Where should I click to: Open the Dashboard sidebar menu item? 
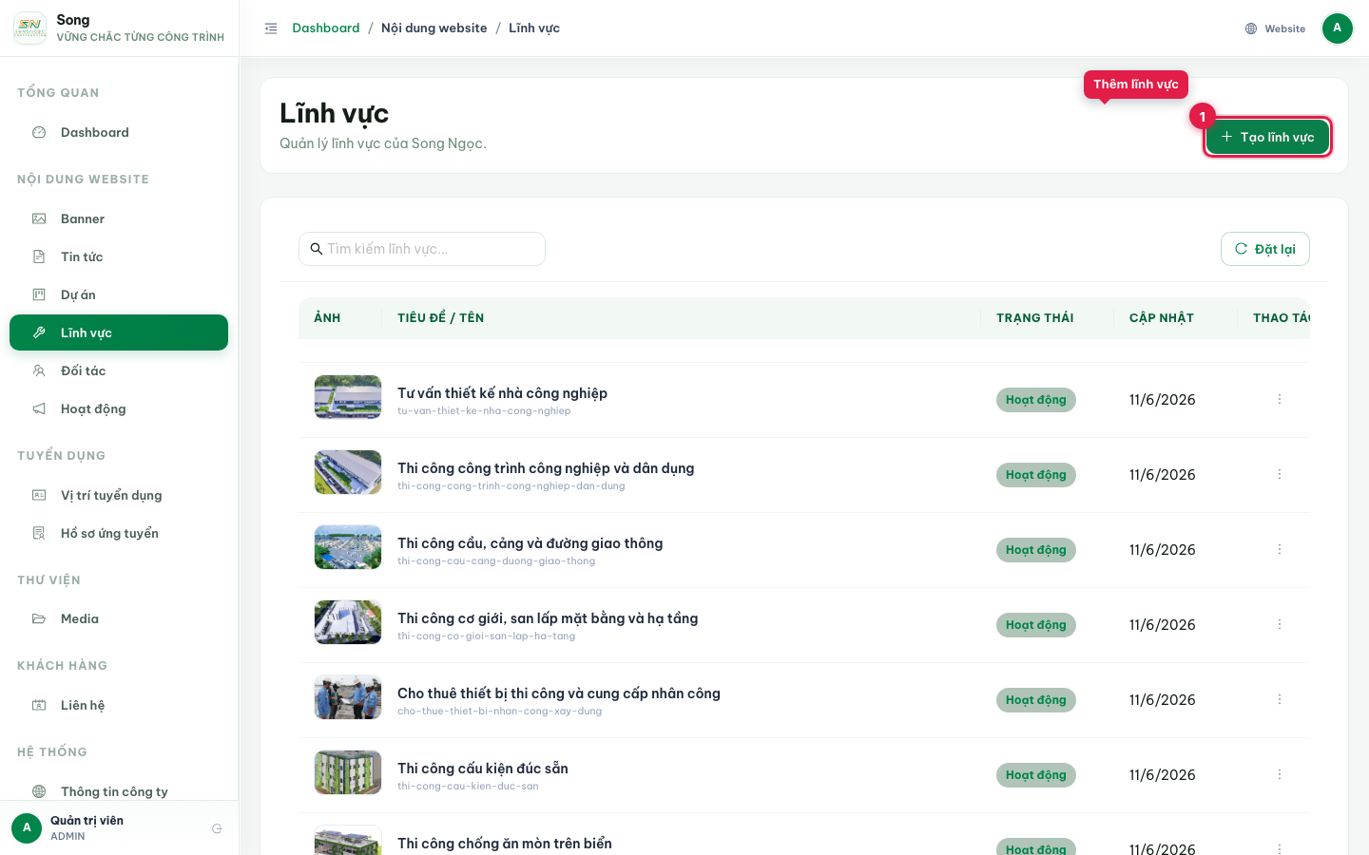point(119,132)
